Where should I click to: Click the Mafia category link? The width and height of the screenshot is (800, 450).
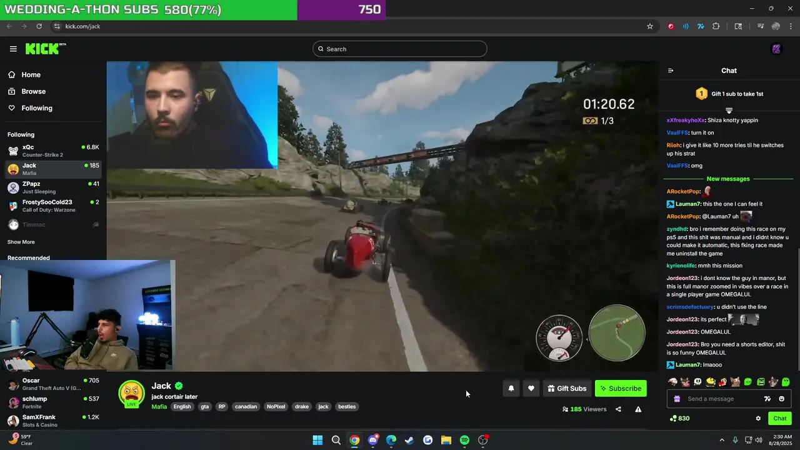coord(159,407)
